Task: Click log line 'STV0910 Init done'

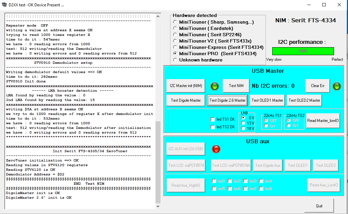Action: pos(26,81)
